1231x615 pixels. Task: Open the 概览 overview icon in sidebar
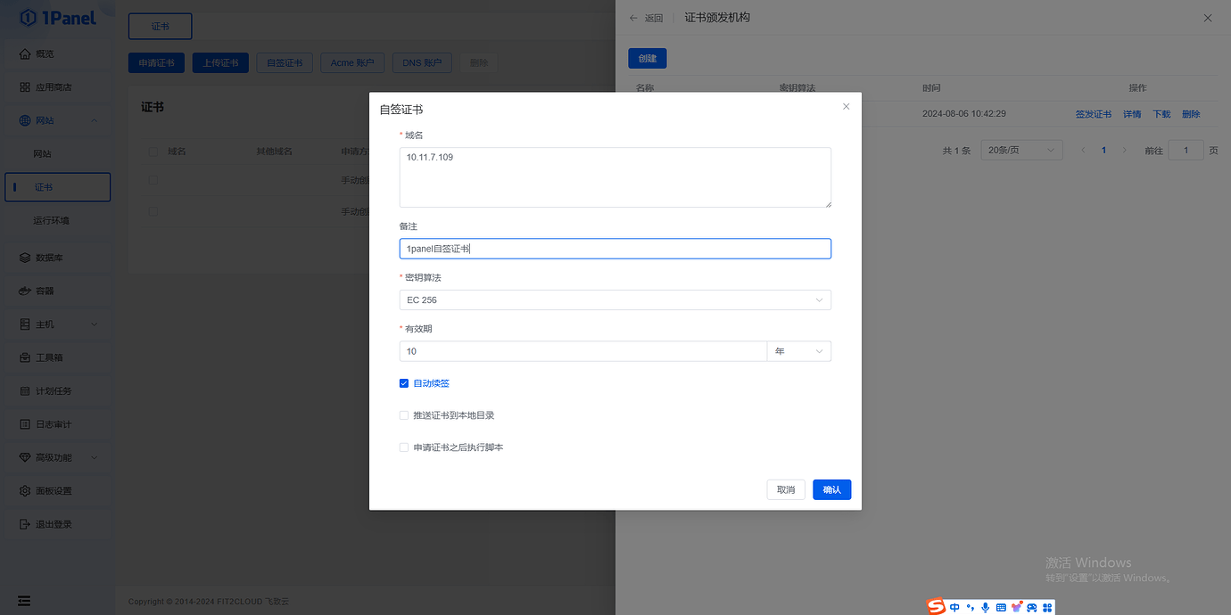tap(27, 53)
